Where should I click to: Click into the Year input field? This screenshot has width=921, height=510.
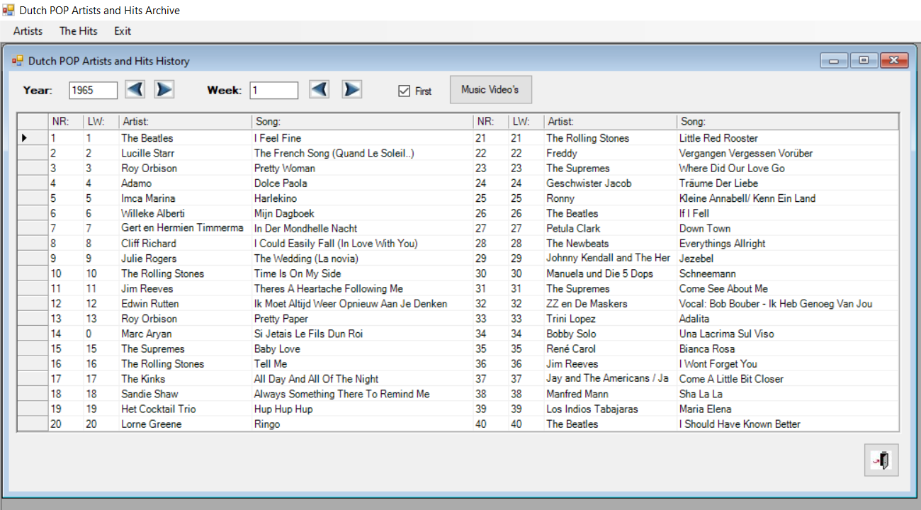(94, 90)
